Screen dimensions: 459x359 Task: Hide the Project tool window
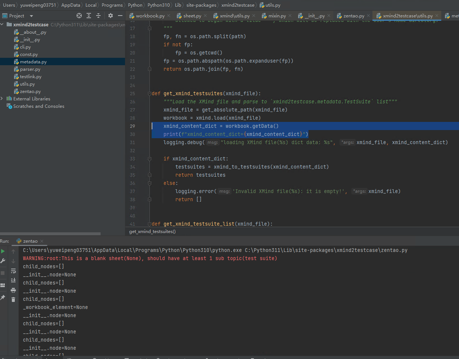pyautogui.click(x=120, y=16)
